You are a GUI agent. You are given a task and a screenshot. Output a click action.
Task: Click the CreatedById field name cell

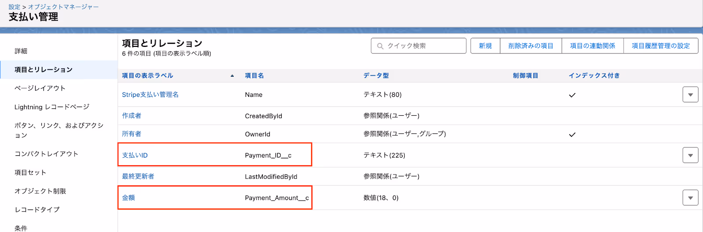264,116
